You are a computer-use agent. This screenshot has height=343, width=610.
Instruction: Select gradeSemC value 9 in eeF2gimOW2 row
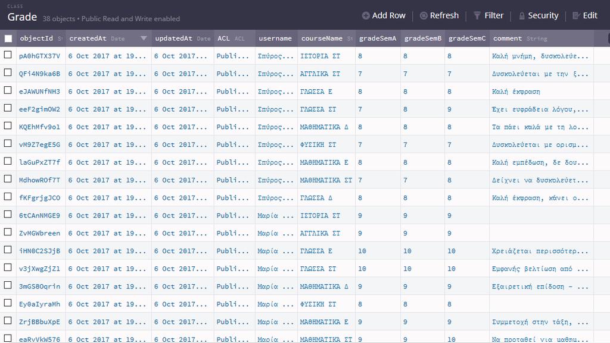(467, 109)
